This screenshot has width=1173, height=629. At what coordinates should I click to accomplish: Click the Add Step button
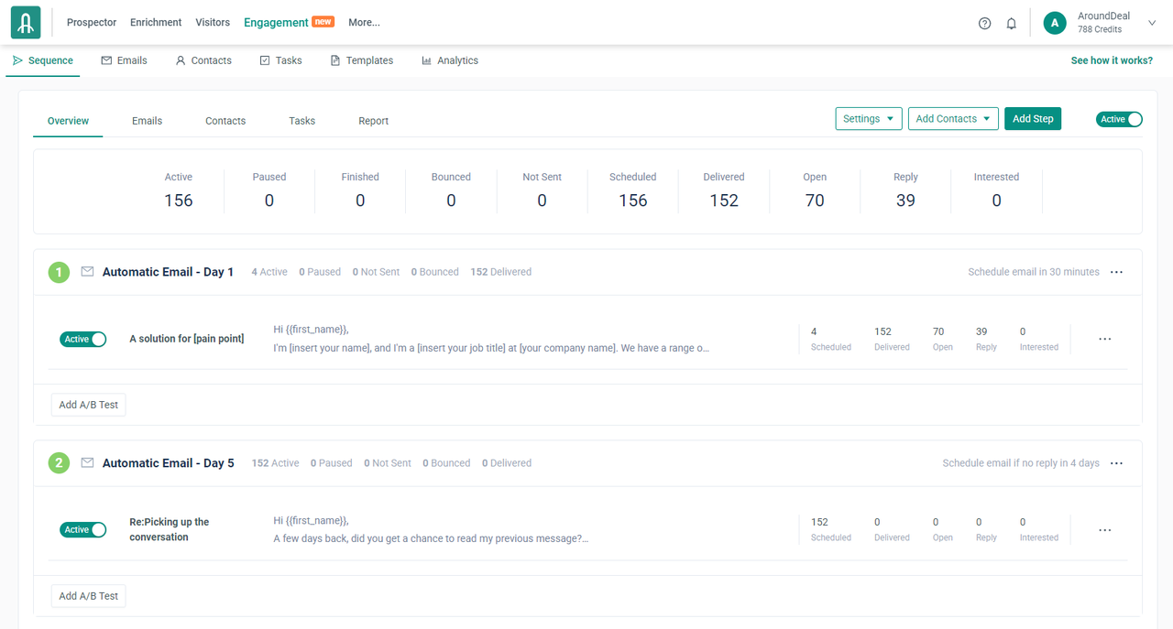[x=1032, y=119]
